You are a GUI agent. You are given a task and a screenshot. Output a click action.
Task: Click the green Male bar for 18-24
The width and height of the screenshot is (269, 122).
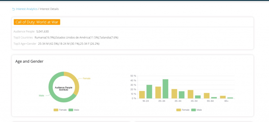tap(149, 91)
